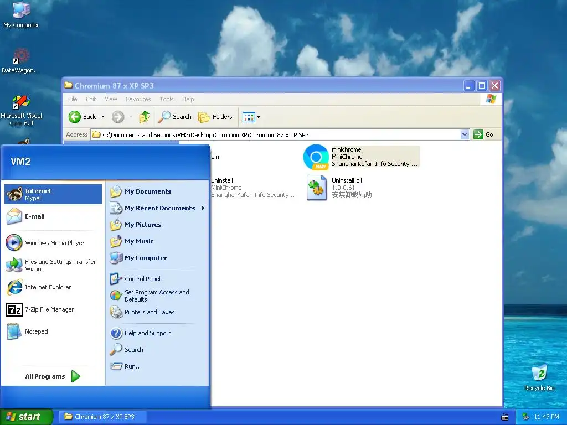567x425 pixels.
Task: Open Set Program Access and Defaults
Action: pos(157,296)
